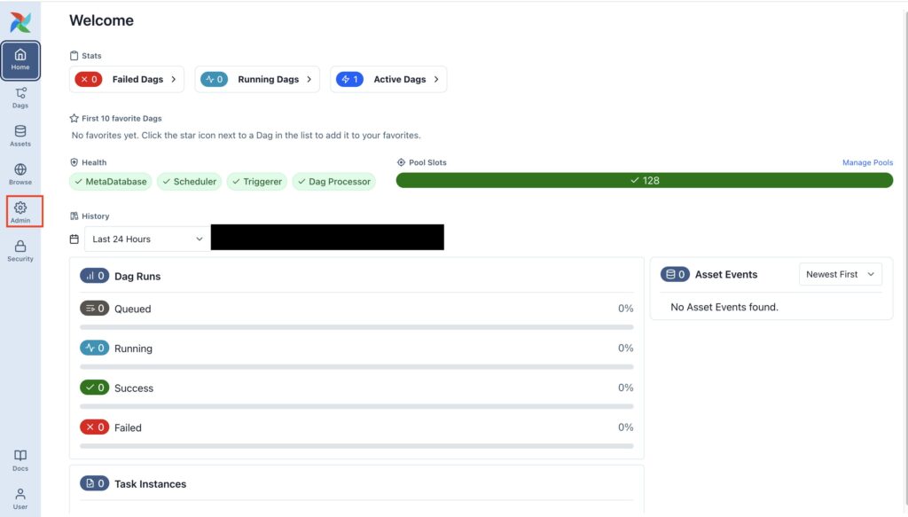Open the Newest First sort dropdown
The height and width of the screenshot is (517, 908).
point(840,274)
